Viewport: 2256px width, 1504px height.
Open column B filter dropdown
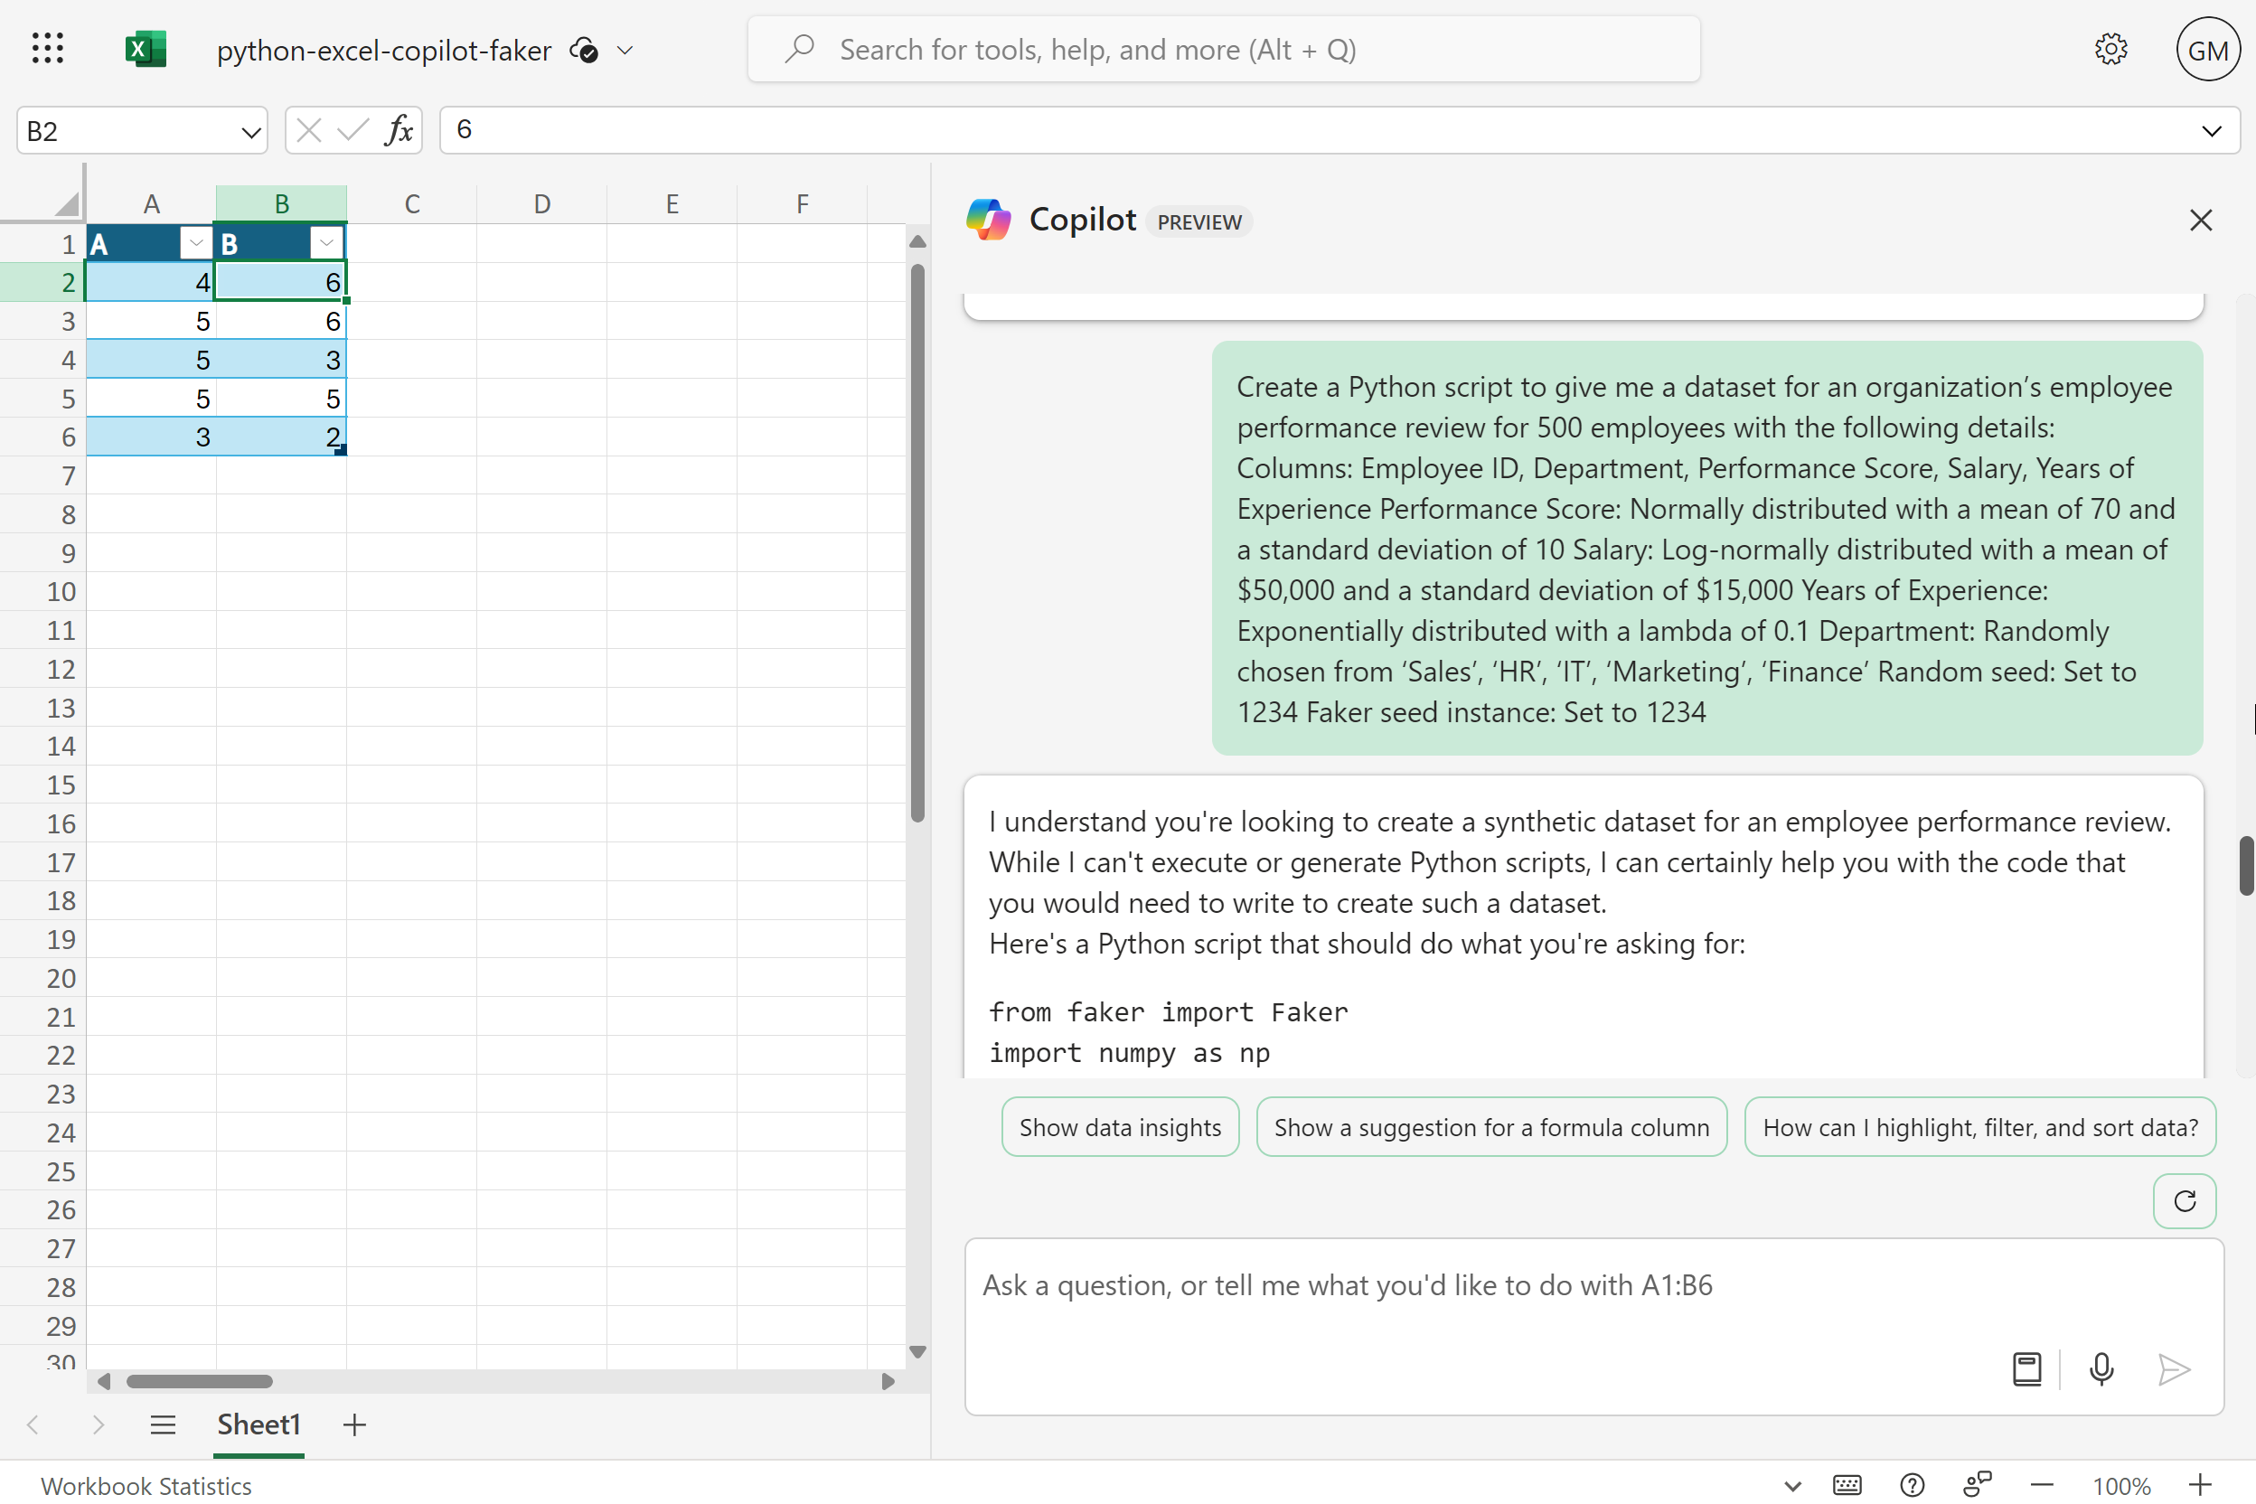tap(326, 244)
